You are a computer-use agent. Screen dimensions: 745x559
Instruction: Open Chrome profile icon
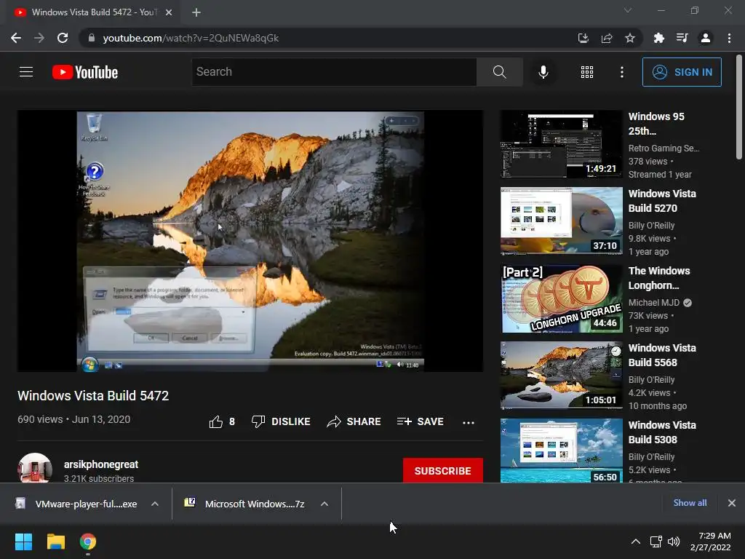[x=706, y=38]
